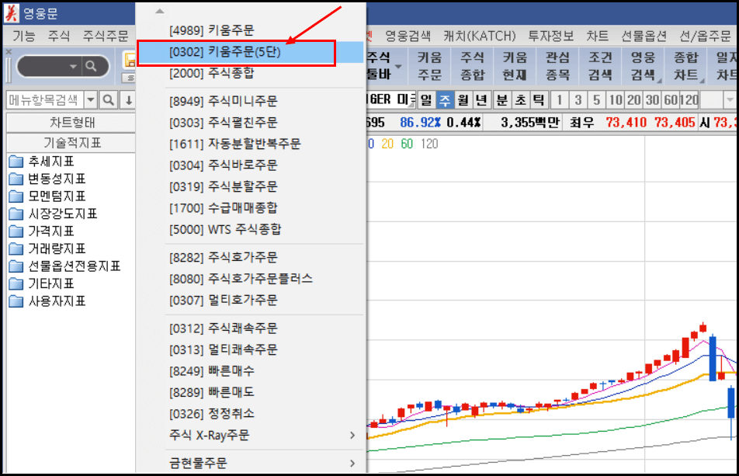Select [1611] 자동분할반복주문 entry
This screenshot has width=739, height=476.
coord(251,144)
